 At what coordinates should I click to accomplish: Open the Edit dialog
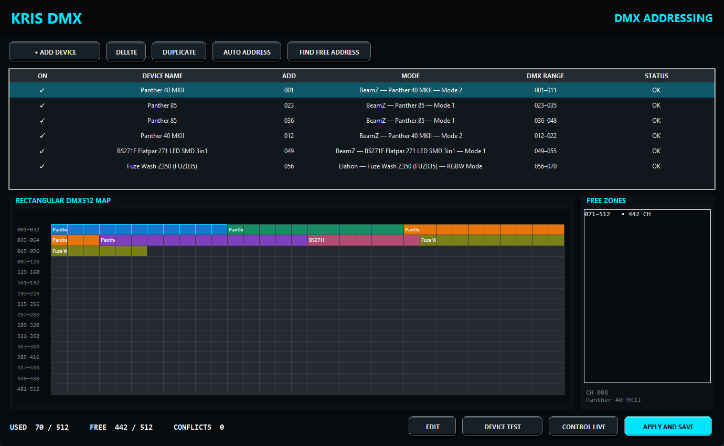[432, 427]
